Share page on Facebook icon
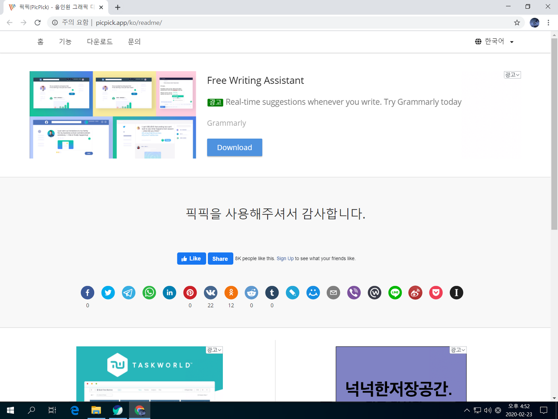This screenshot has width=558, height=419. [x=88, y=292]
